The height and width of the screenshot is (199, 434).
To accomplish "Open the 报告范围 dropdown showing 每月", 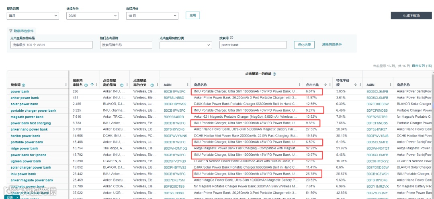I will (33, 16).
